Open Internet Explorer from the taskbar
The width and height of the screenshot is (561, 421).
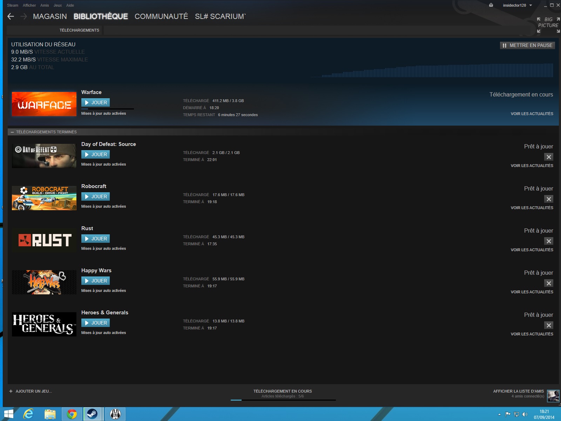coord(28,414)
